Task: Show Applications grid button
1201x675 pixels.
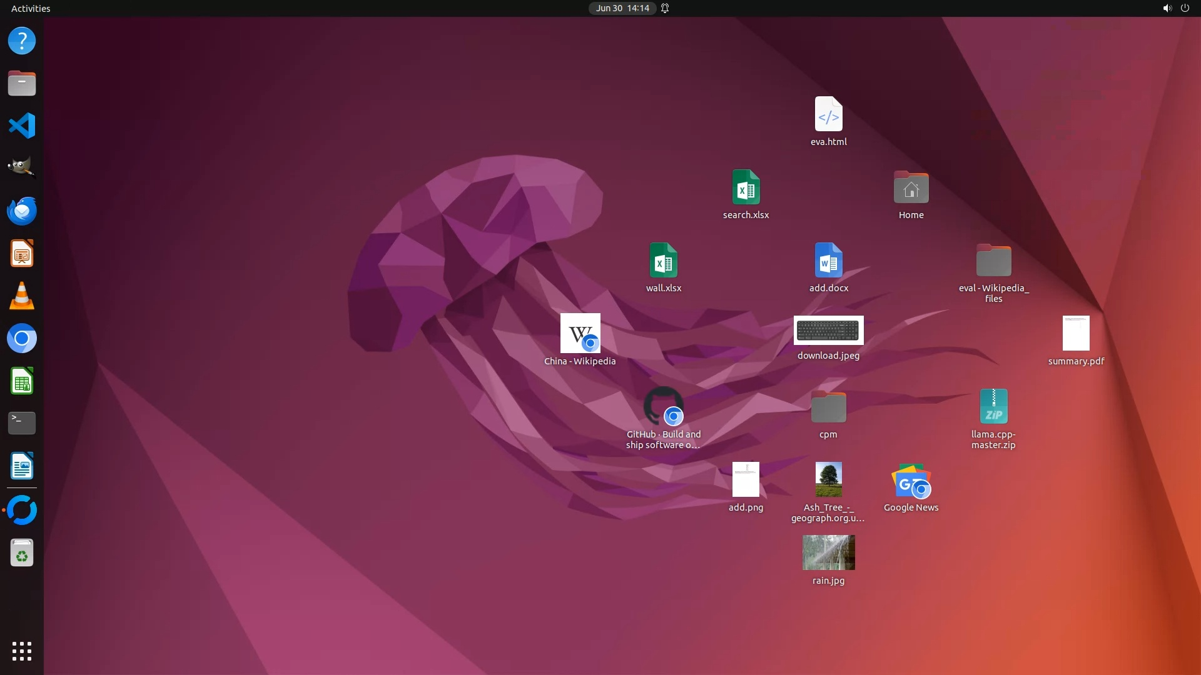Action: 22,651
